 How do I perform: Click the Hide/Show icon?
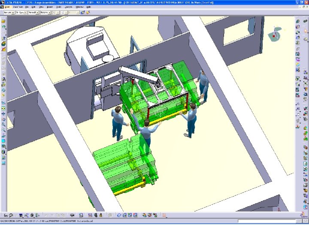pos(3,157)
